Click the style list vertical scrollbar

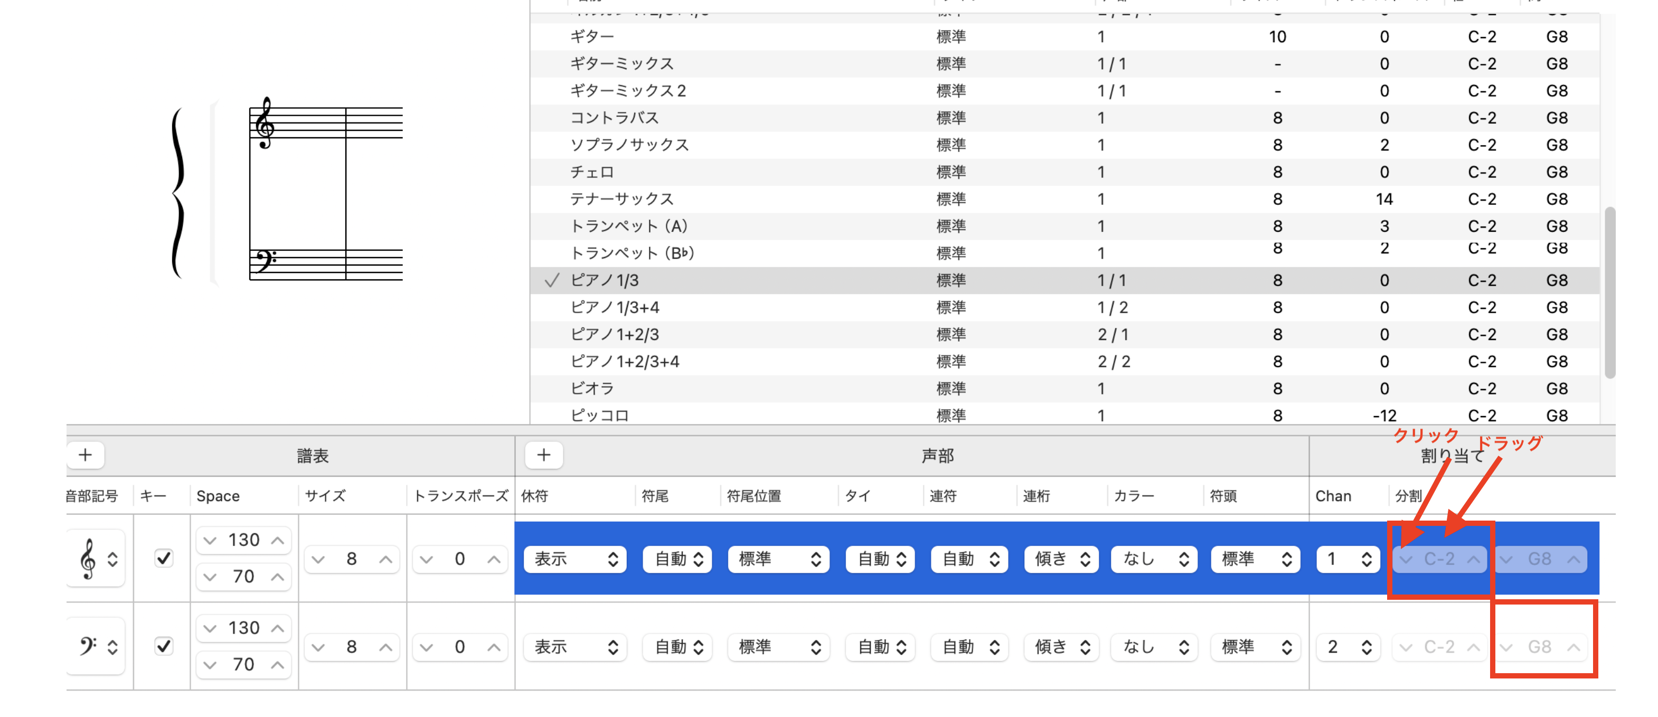(x=1610, y=293)
